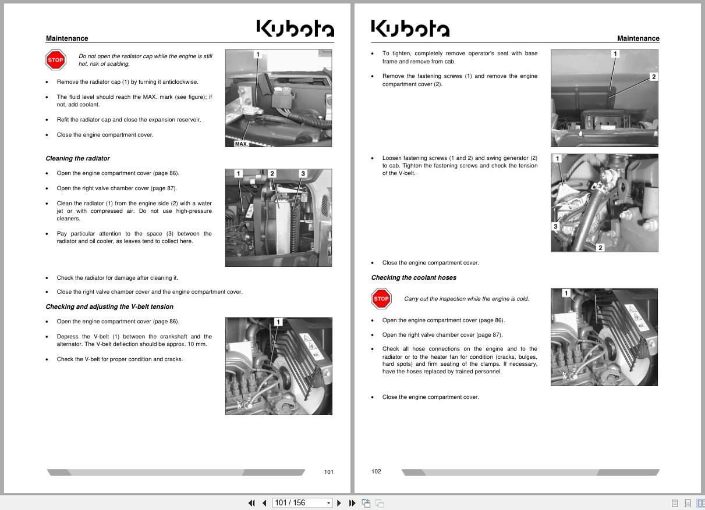Click the radiator cleaning photo with callouts
Screen dimensions: 705x510
pyautogui.click(x=278, y=217)
